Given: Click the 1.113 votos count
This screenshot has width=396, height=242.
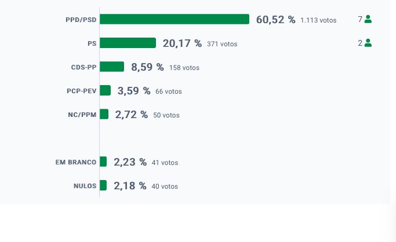Looking at the screenshot, I should tap(318, 20).
